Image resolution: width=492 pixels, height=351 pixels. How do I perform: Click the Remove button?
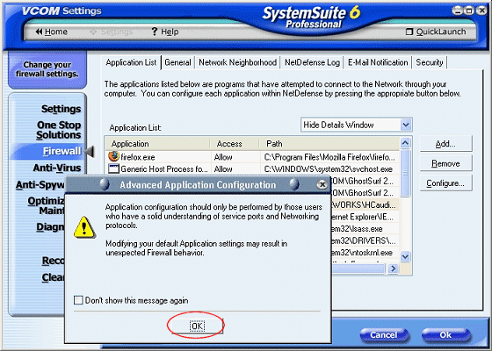pyautogui.click(x=445, y=163)
